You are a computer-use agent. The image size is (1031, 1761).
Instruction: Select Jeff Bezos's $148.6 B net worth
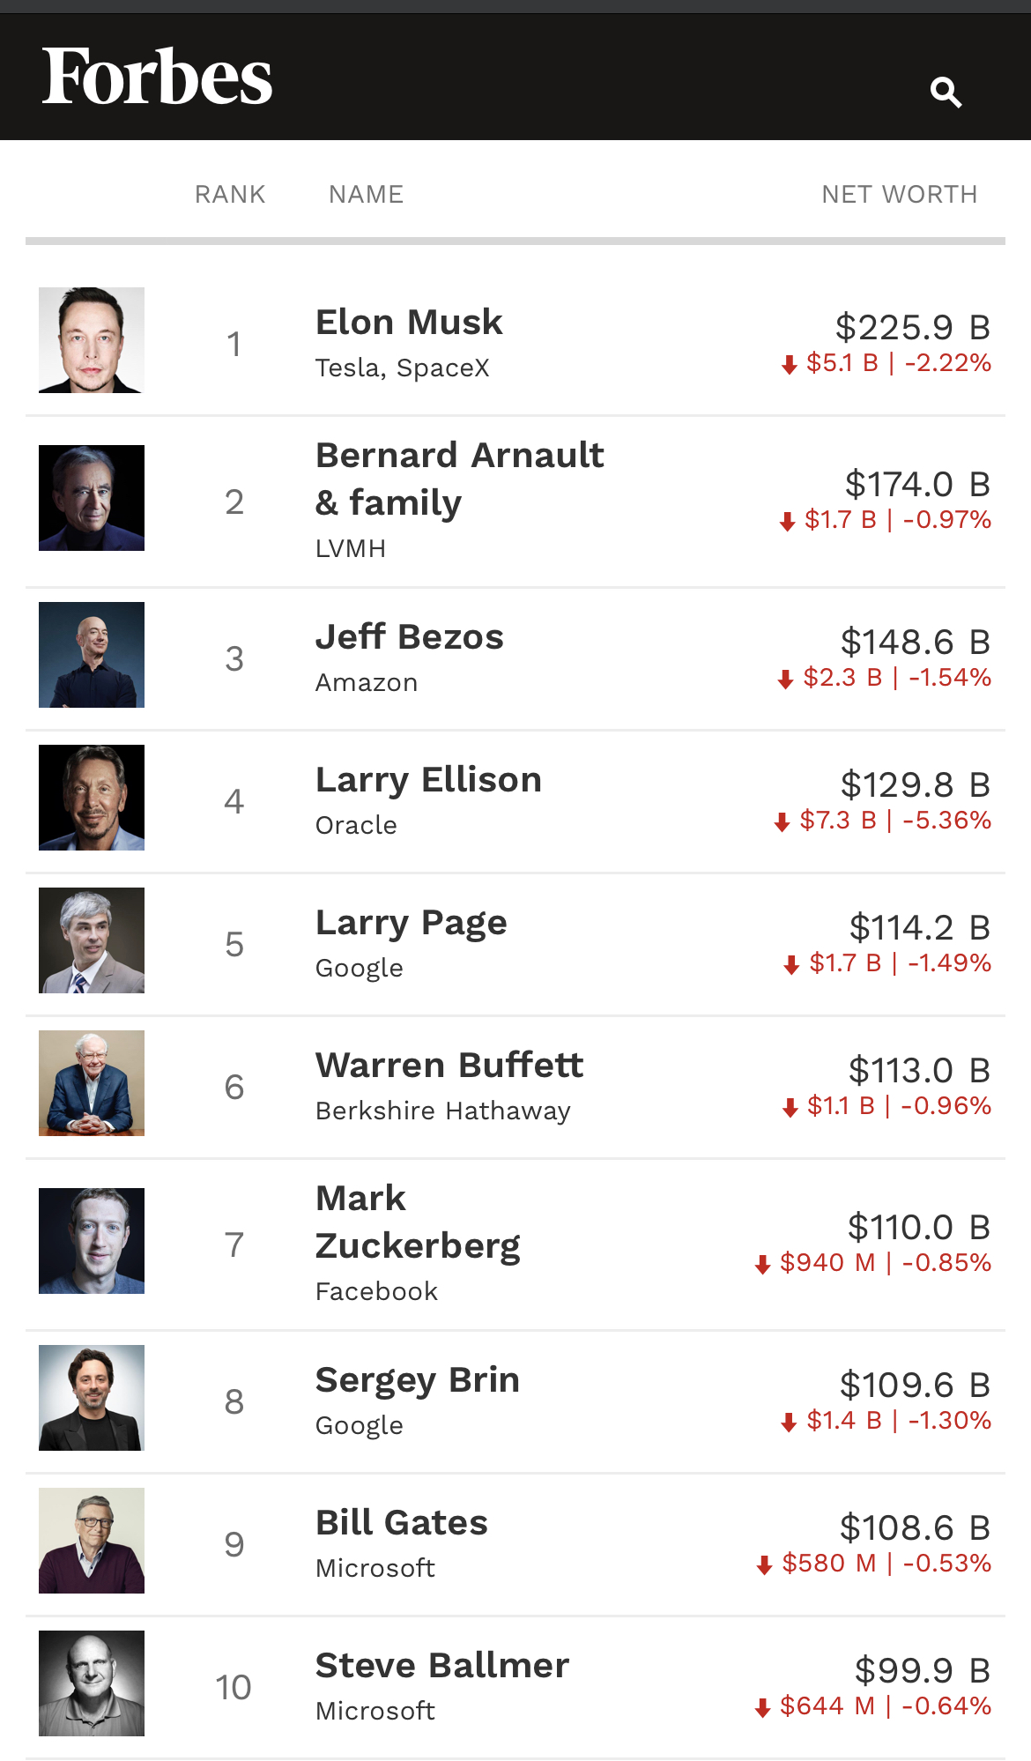(916, 642)
